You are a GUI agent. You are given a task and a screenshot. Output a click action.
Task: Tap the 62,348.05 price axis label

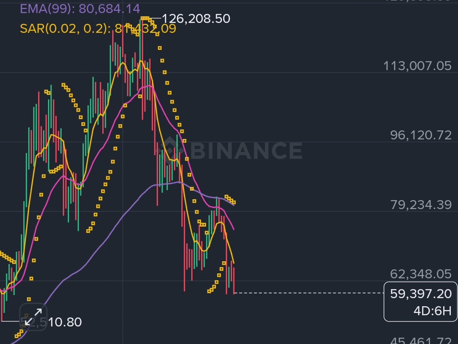coord(421,274)
